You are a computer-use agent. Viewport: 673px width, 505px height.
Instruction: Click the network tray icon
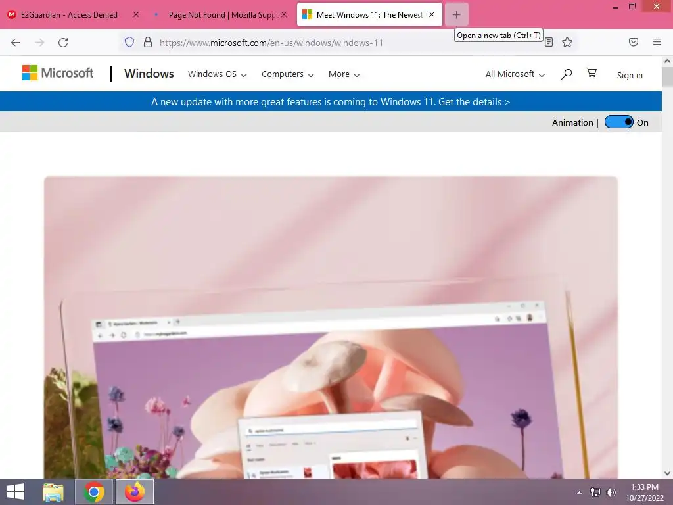[595, 493]
